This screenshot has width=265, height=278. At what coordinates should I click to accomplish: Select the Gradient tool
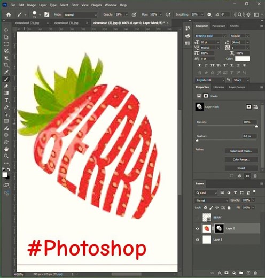pyautogui.click(x=6, y=93)
